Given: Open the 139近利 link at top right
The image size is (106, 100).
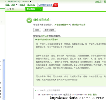Looking at the screenshot, I should (98, 2).
